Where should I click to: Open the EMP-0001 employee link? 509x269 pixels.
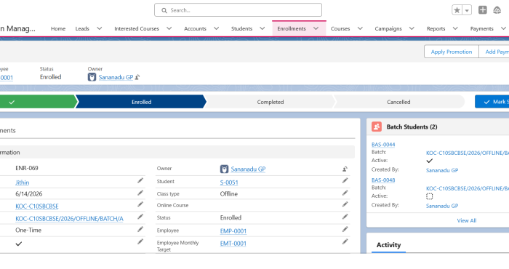click(x=233, y=231)
